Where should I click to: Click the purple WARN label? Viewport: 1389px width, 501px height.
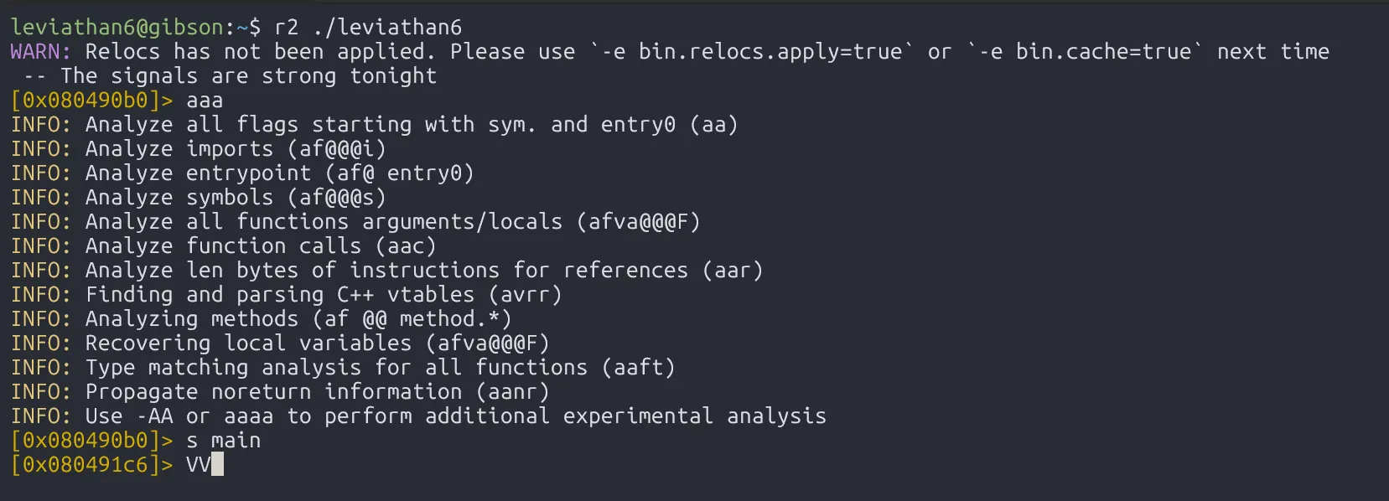coord(40,51)
